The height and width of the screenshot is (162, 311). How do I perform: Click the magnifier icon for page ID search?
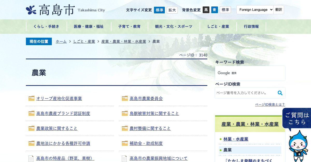(x=280, y=93)
